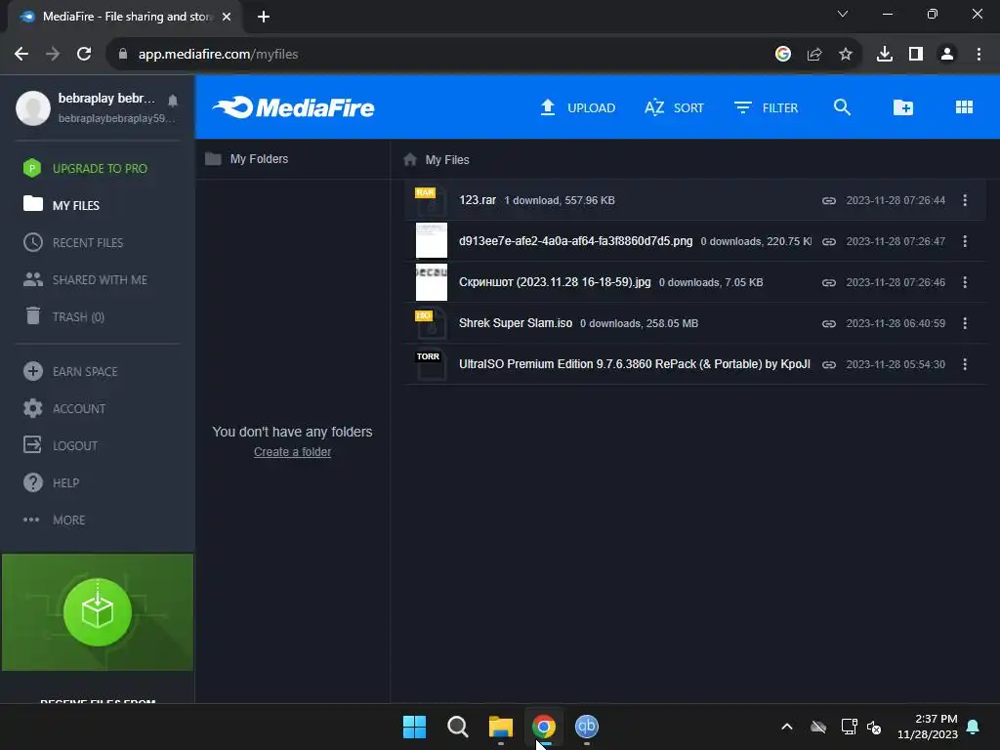Screen dimensions: 1000x750
Task: Open options menu for UltraISO file
Action: tap(964, 364)
